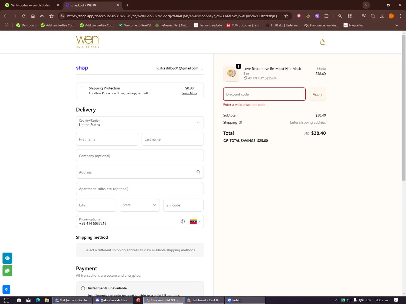Focus the Last name field
Image resolution: width=406 pixels, height=304 pixels.
pos(172,139)
